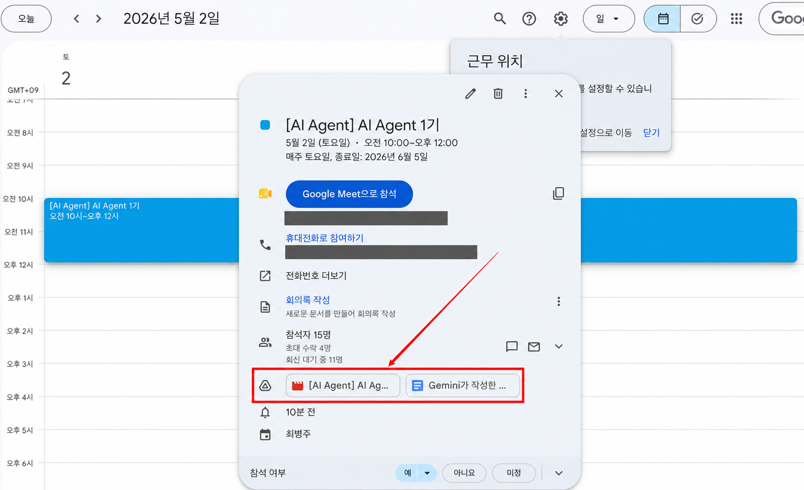Screen dimensions: 804x490
Task: Click 회의록 작성 meeting notes link
Action: 307,300
